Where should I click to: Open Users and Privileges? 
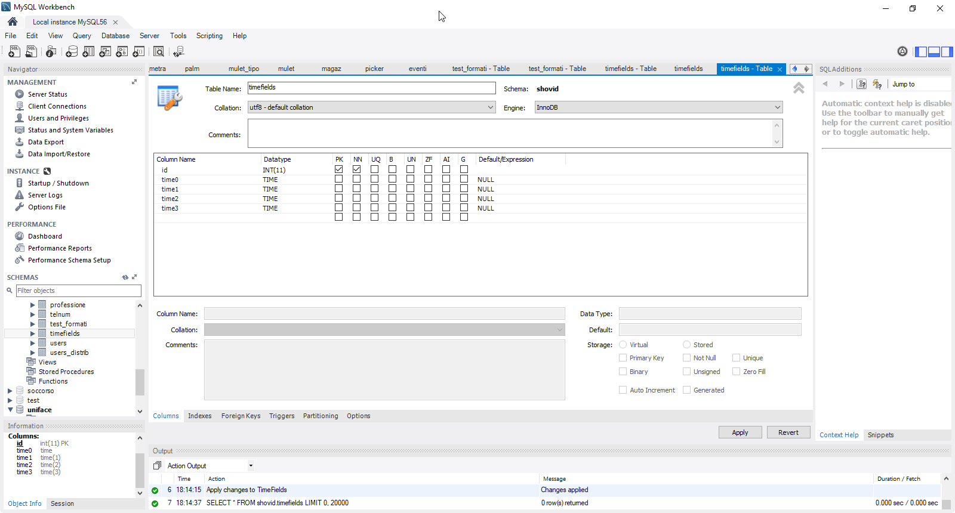pyautogui.click(x=58, y=118)
